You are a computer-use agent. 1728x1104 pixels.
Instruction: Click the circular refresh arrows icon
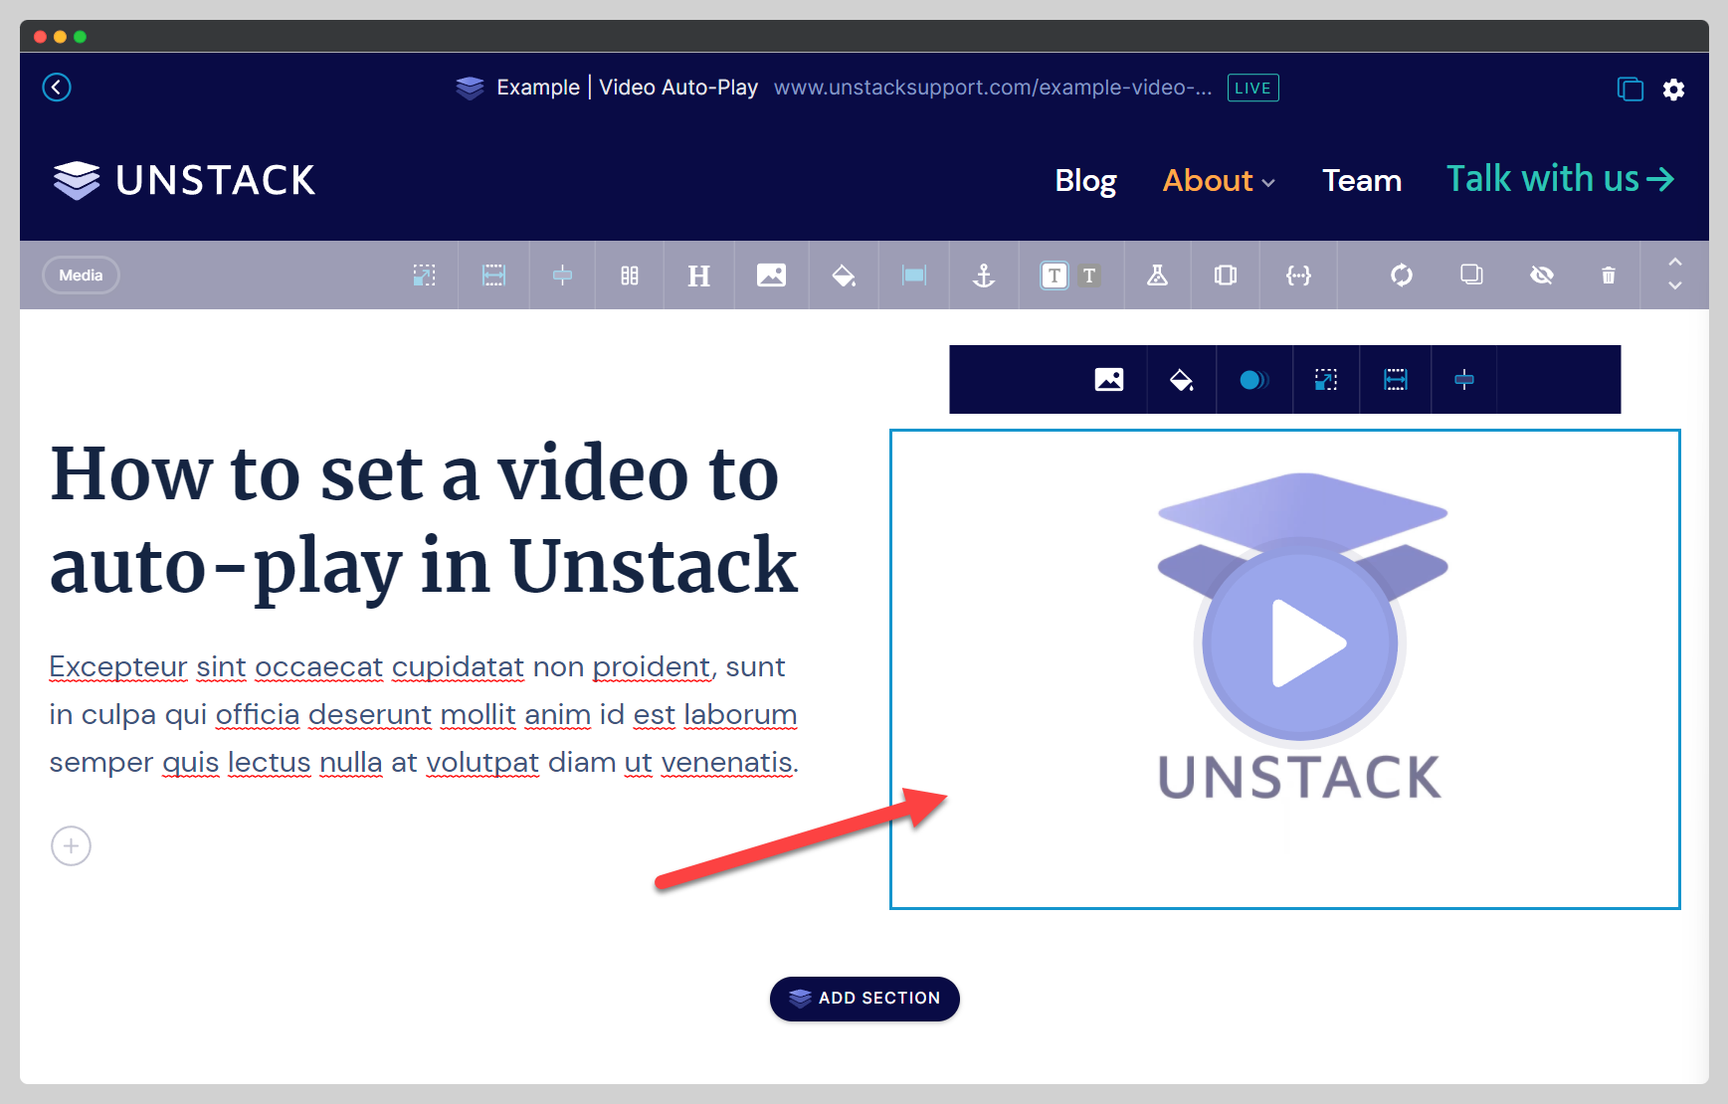point(1402,276)
